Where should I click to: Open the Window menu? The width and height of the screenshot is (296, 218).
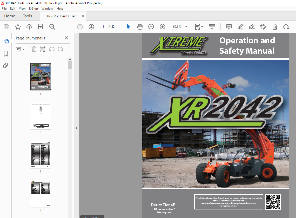(47, 9)
